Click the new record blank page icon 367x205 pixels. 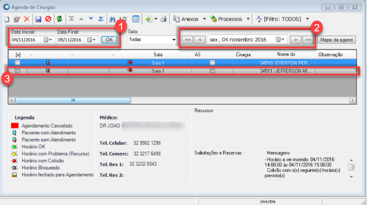tap(7, 19)
